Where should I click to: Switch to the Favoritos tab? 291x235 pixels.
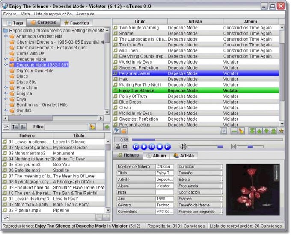tap(77, 23)
